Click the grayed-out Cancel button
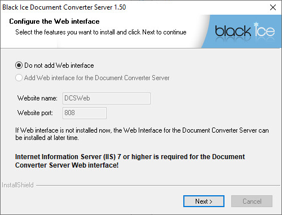Screen dimensions: 282x215 coord(252,201)
